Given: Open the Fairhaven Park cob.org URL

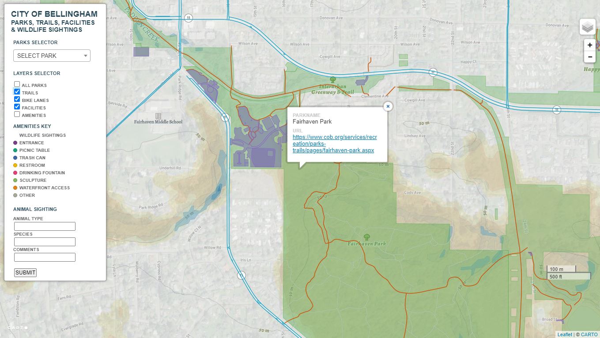Looking at the screenshot, I should [x=335, y=144].
